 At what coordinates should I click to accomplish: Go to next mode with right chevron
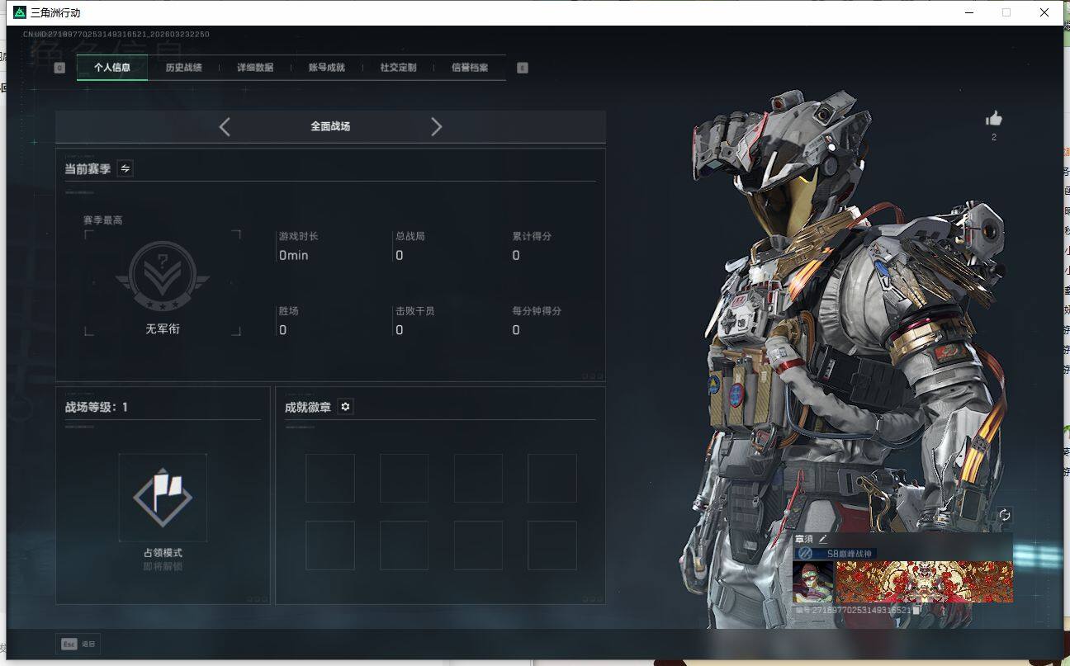coord(437,126)
